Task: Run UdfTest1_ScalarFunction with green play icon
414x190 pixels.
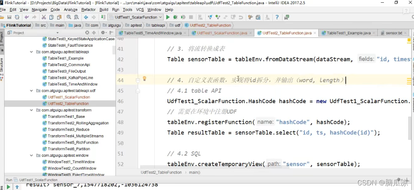Action: point(168,17)
